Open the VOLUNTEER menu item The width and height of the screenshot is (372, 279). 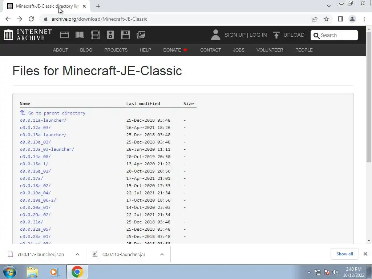click(x=270, y=50)
